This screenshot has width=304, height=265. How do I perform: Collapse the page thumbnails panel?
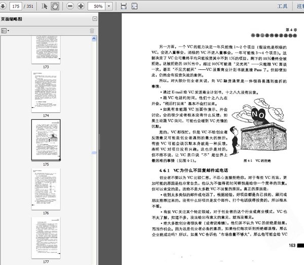95,19
